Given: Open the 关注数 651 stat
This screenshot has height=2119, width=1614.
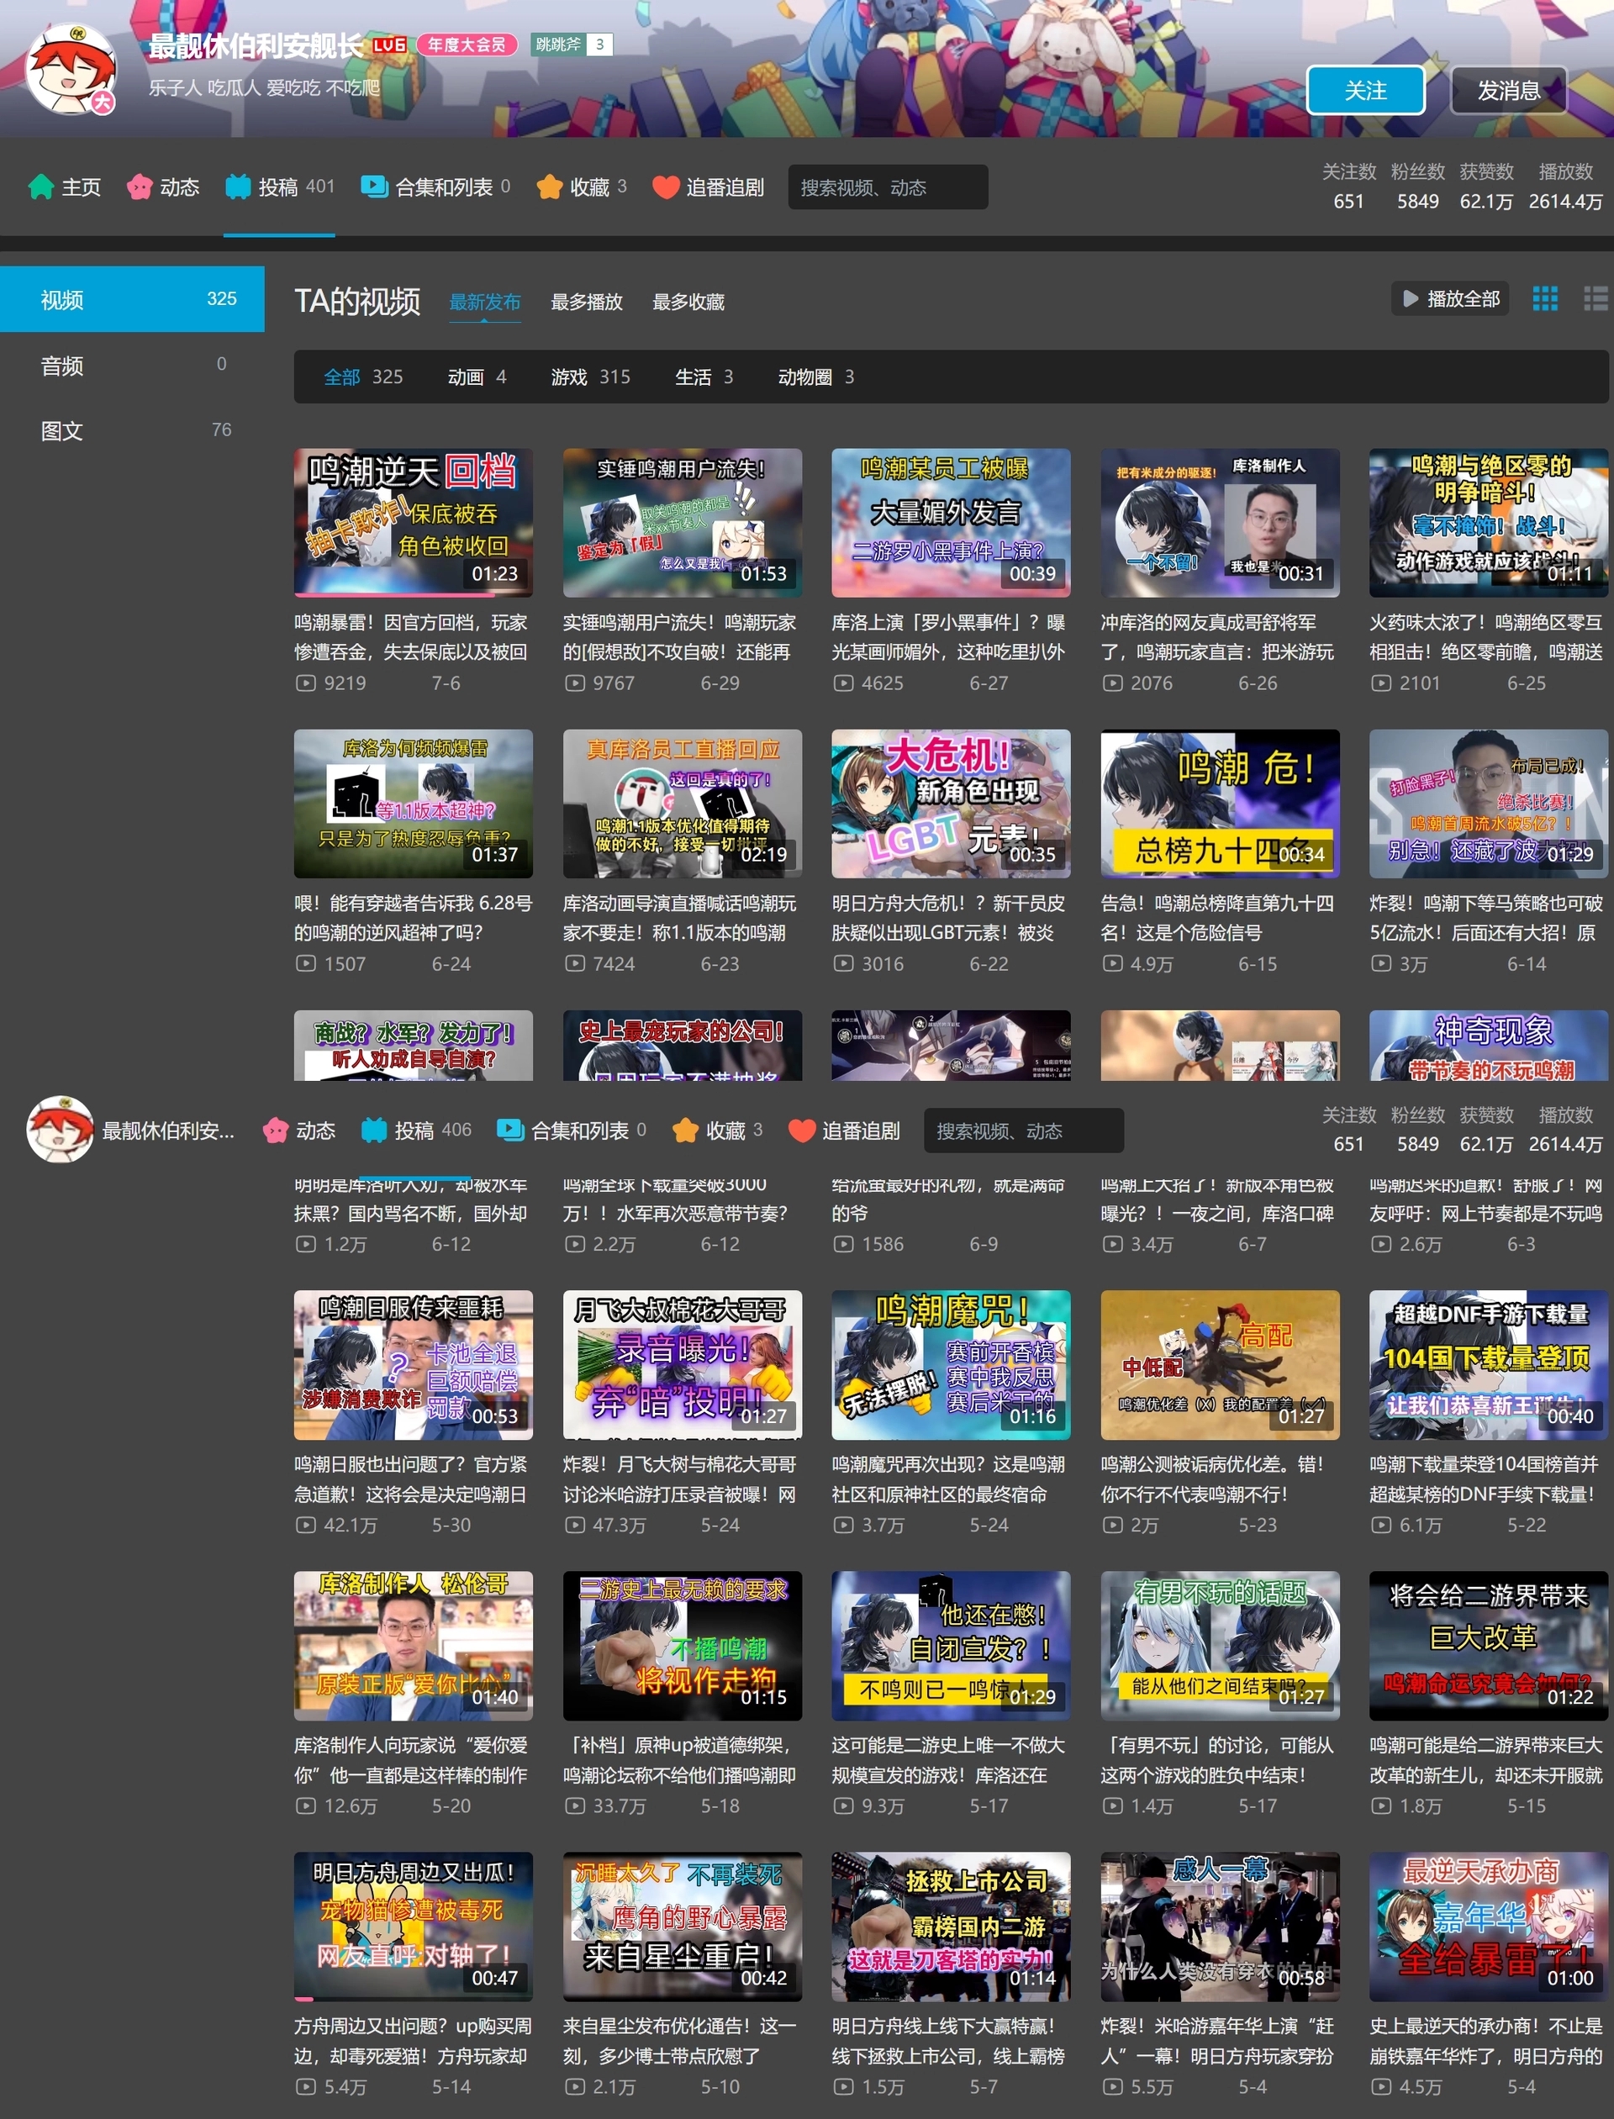Looking at the screenshot, I should coord(1348,187).
